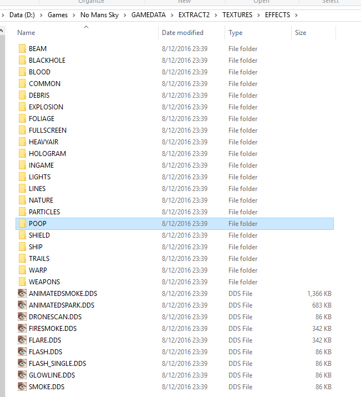Click DDS File type of DRONESCAN.DDS

tap(241, 316)
